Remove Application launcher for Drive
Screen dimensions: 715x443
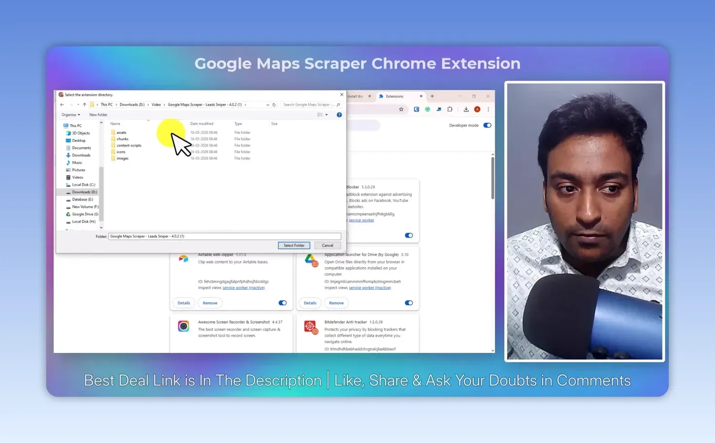[336, 303]
